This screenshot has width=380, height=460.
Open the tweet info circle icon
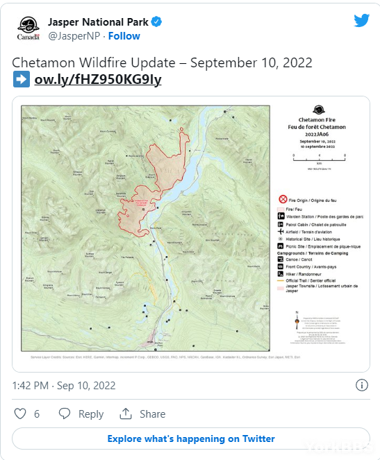pos(361,385)
